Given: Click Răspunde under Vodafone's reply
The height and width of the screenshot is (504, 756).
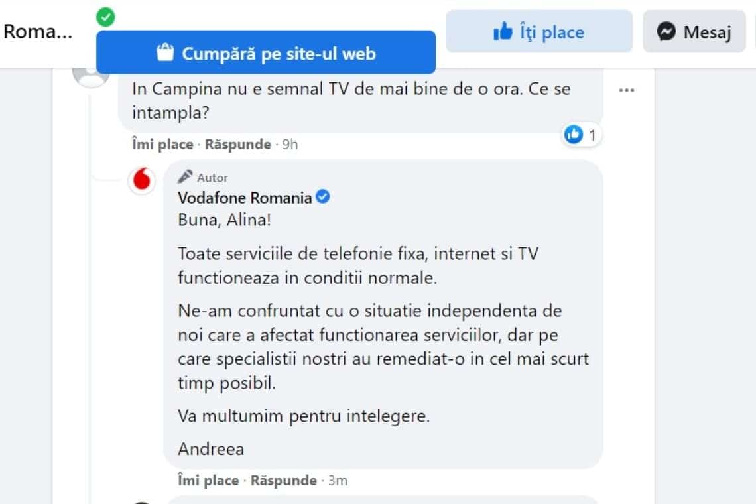Looking at the screenshot, I should point(284,480).
